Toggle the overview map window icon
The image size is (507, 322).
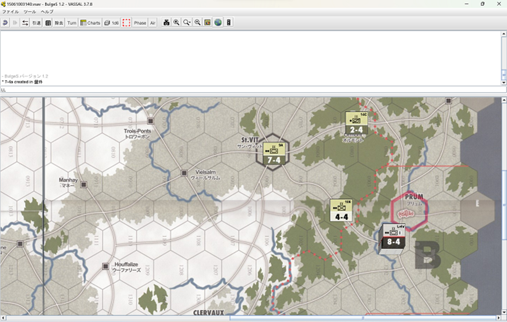click(x=208, y=22)
